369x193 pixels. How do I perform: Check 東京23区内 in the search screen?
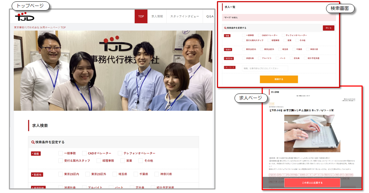[x=244, y=49]
